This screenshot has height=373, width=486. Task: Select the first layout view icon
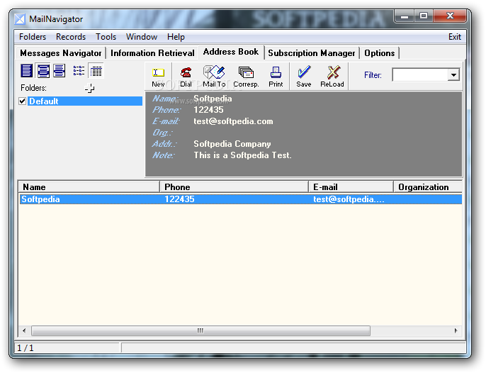[x=26, y=71]
